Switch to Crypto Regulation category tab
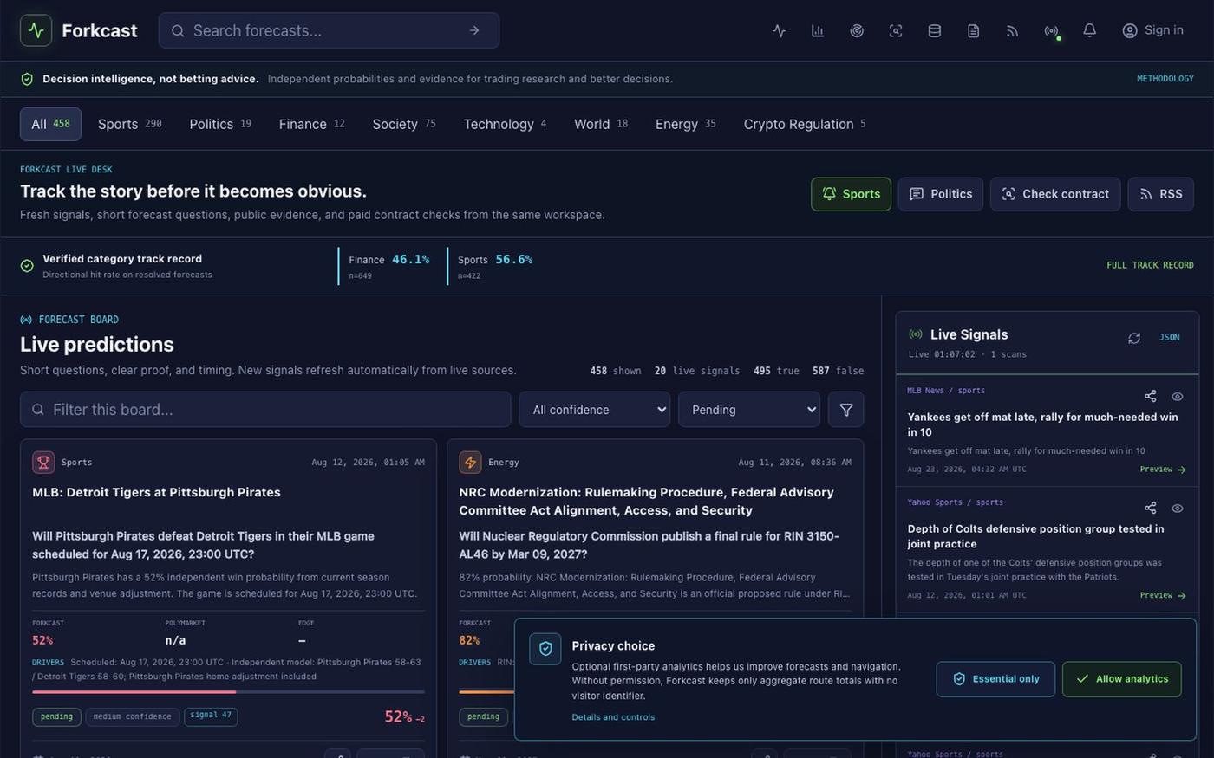The height and width of the screenshot is (758, 1214). (x=805, y=124)
